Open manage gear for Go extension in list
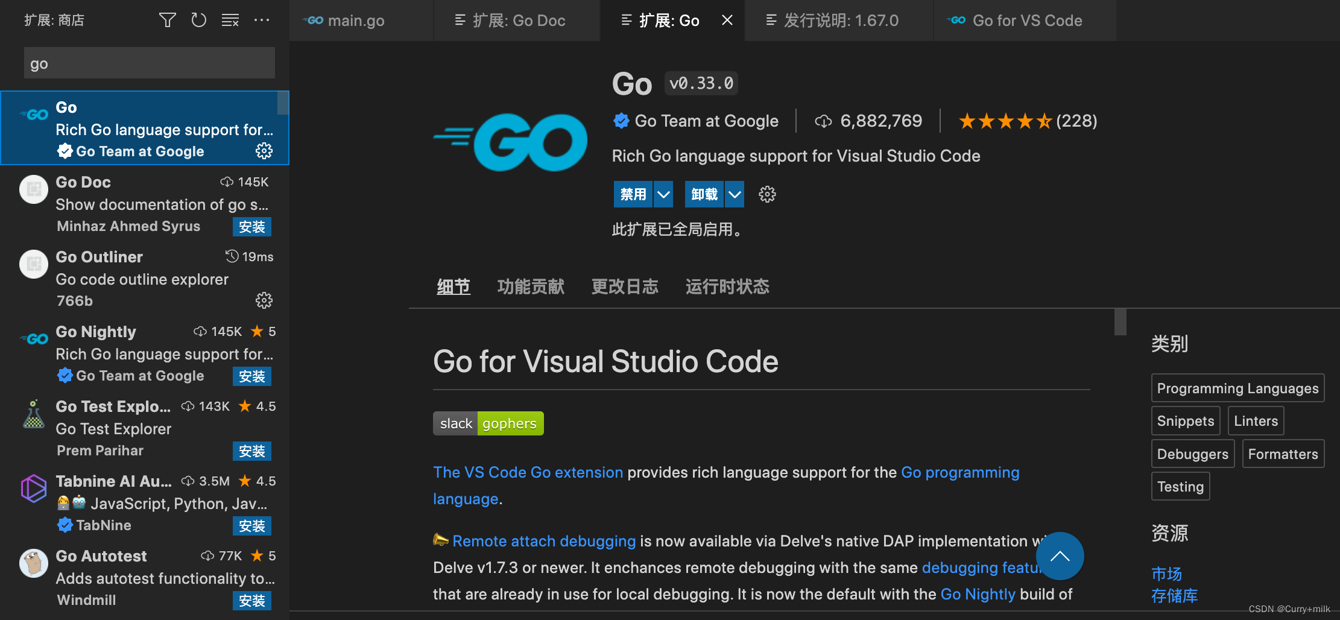This screenshot has width=1340, height=620. point(264,151)
